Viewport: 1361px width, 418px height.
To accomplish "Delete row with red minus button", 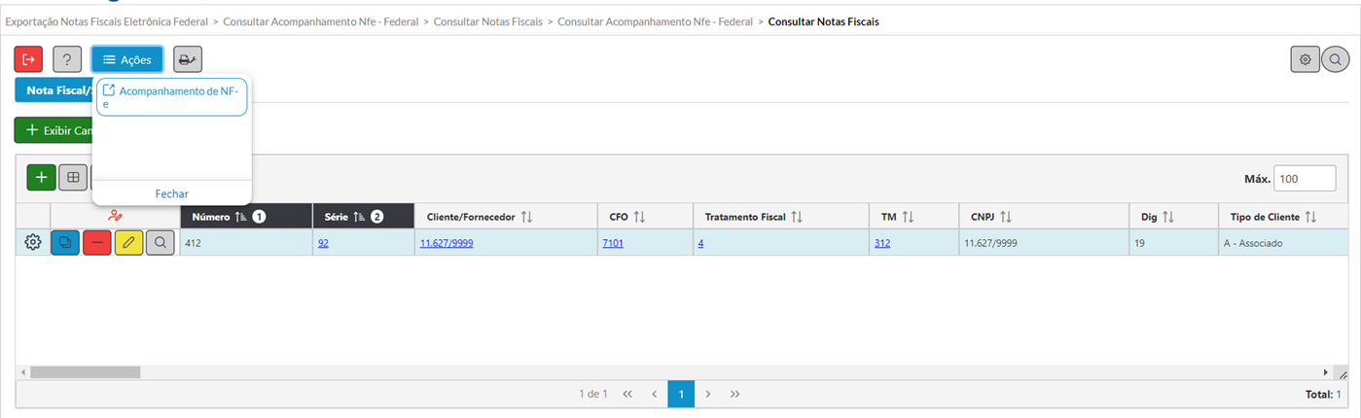I will point(97,243).
